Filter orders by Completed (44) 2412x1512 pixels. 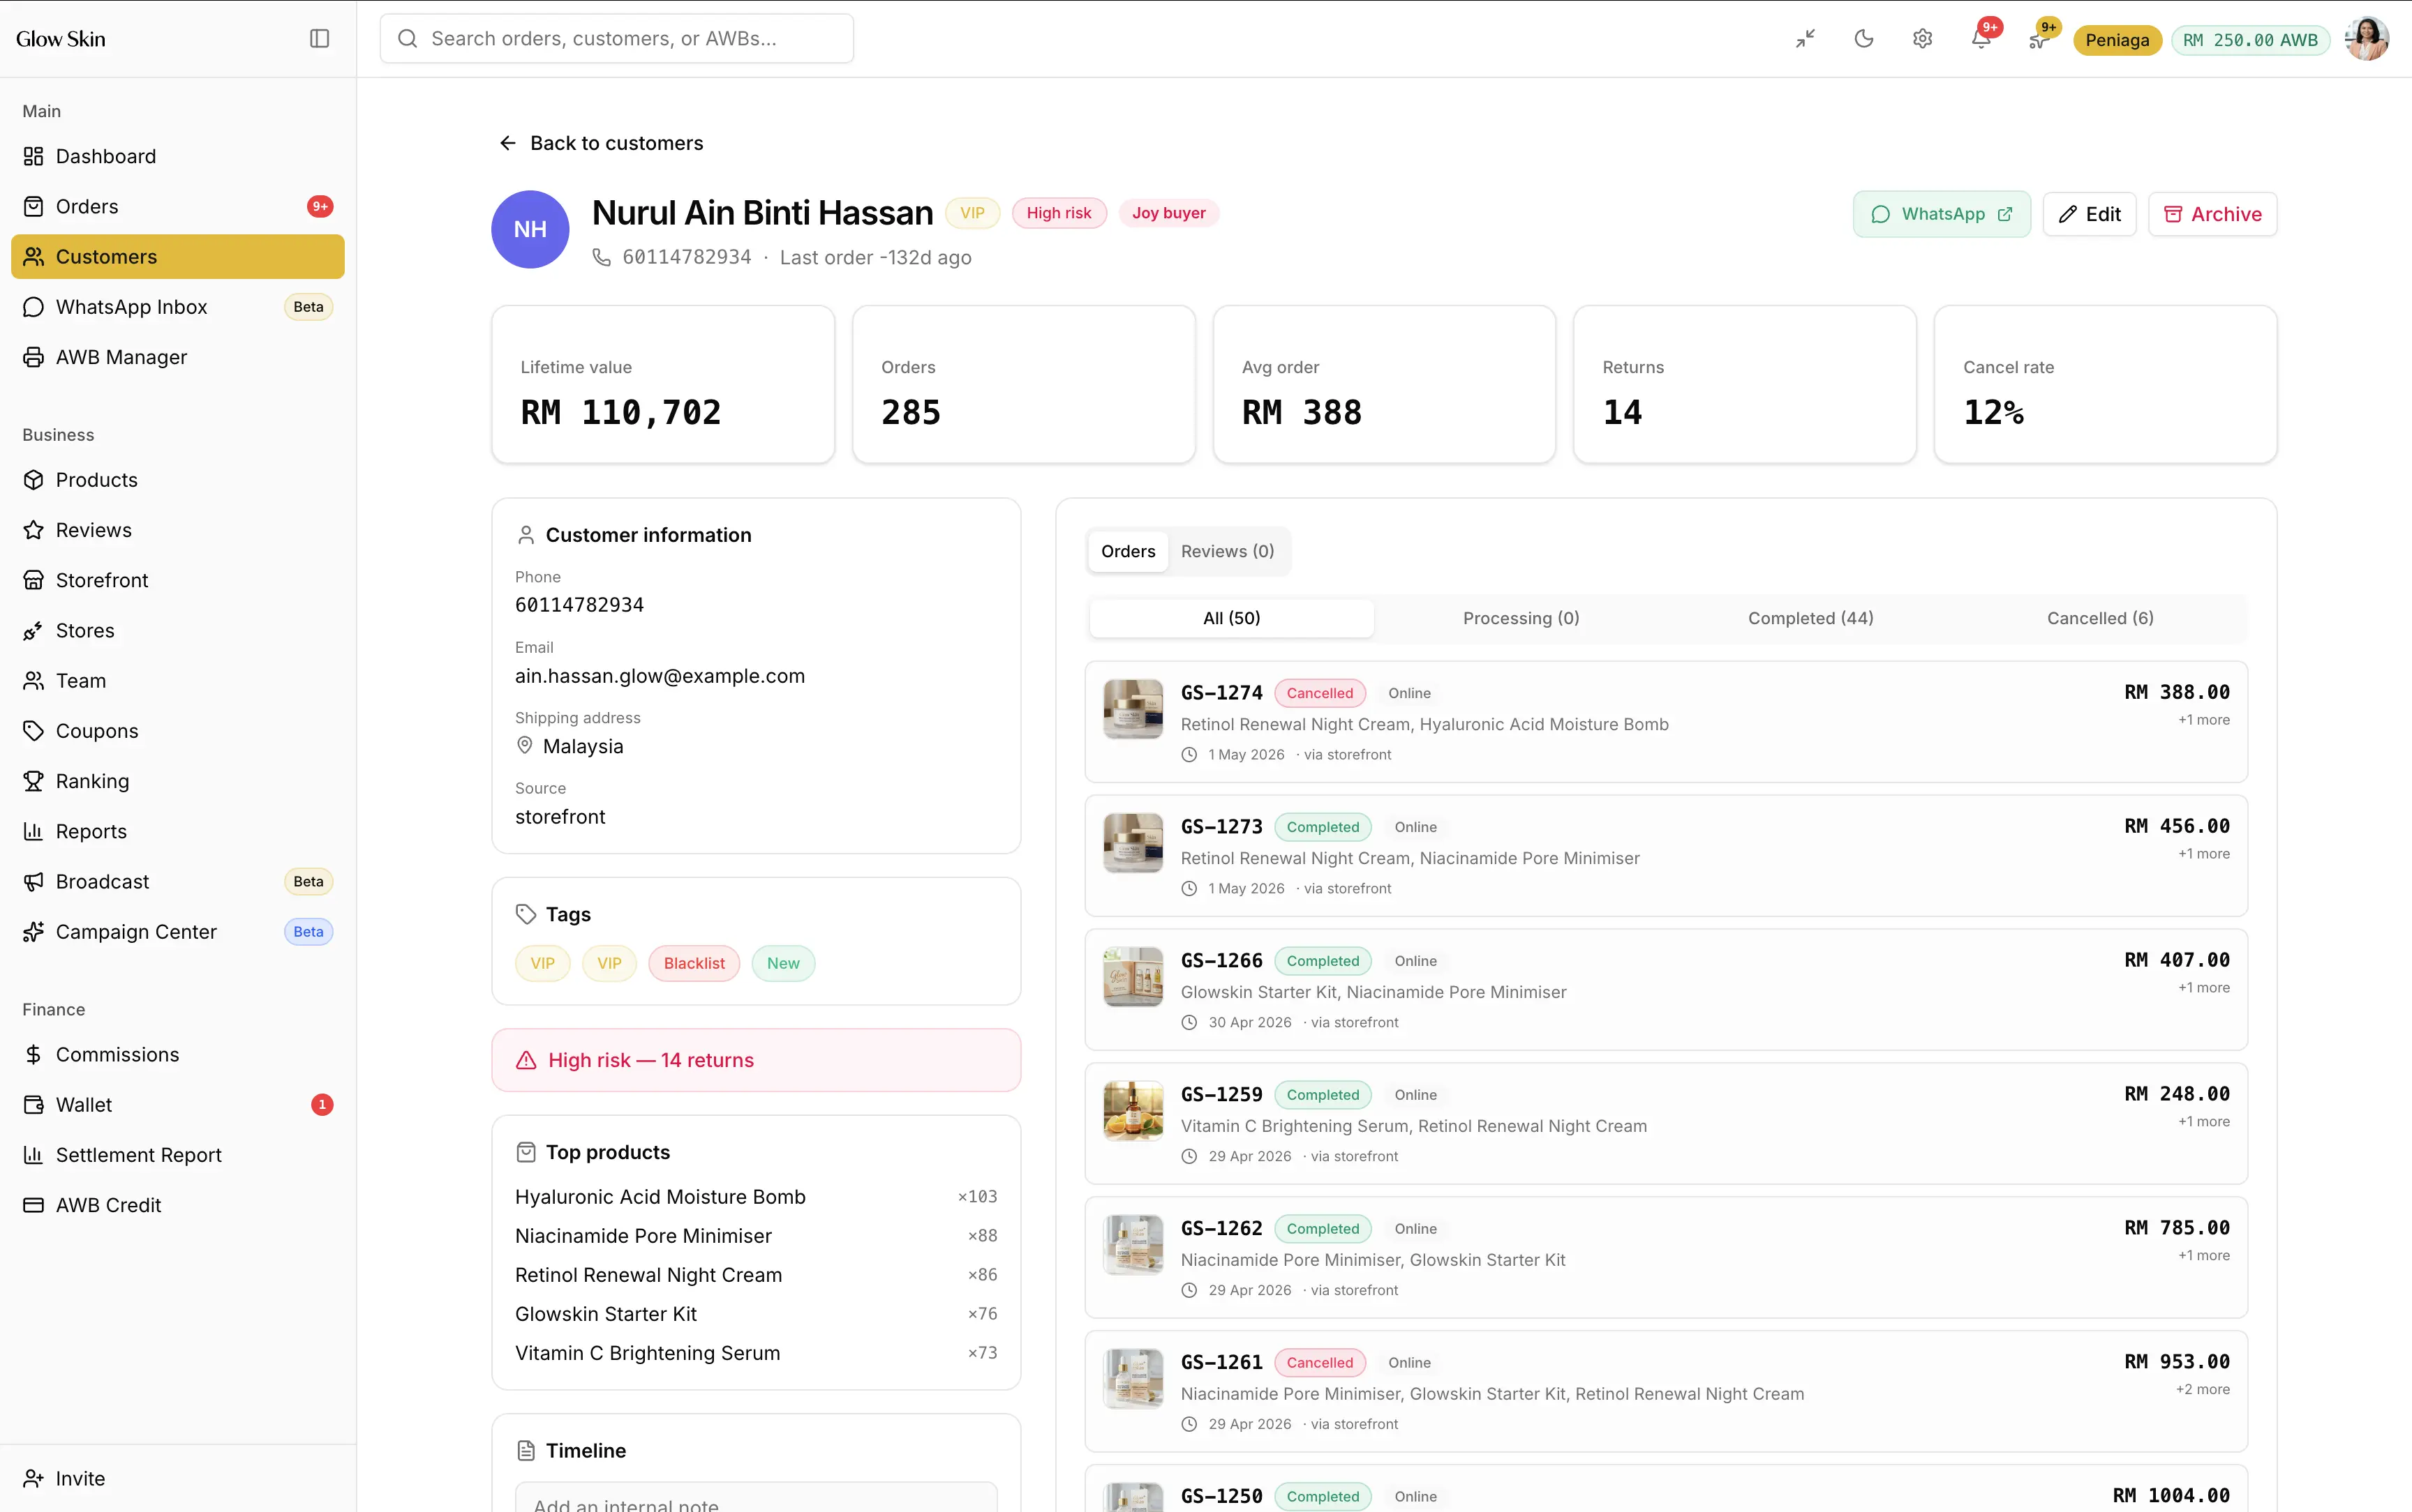pos(1810,618)
